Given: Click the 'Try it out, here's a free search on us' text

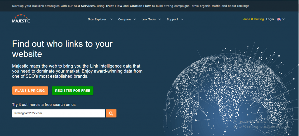Looking at the screenshot, I should coord(44,105).
